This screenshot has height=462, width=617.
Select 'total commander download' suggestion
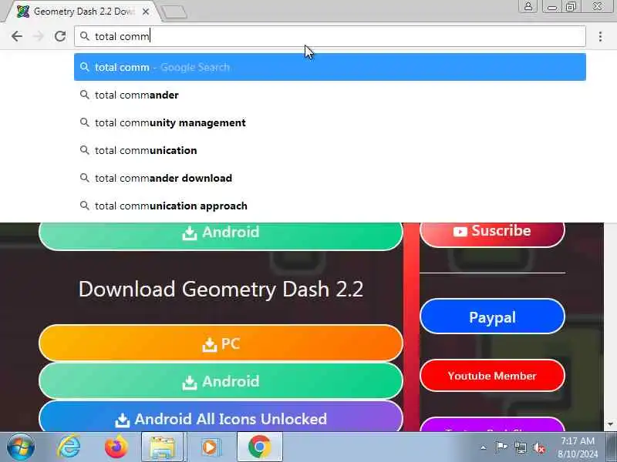[330, 178]
